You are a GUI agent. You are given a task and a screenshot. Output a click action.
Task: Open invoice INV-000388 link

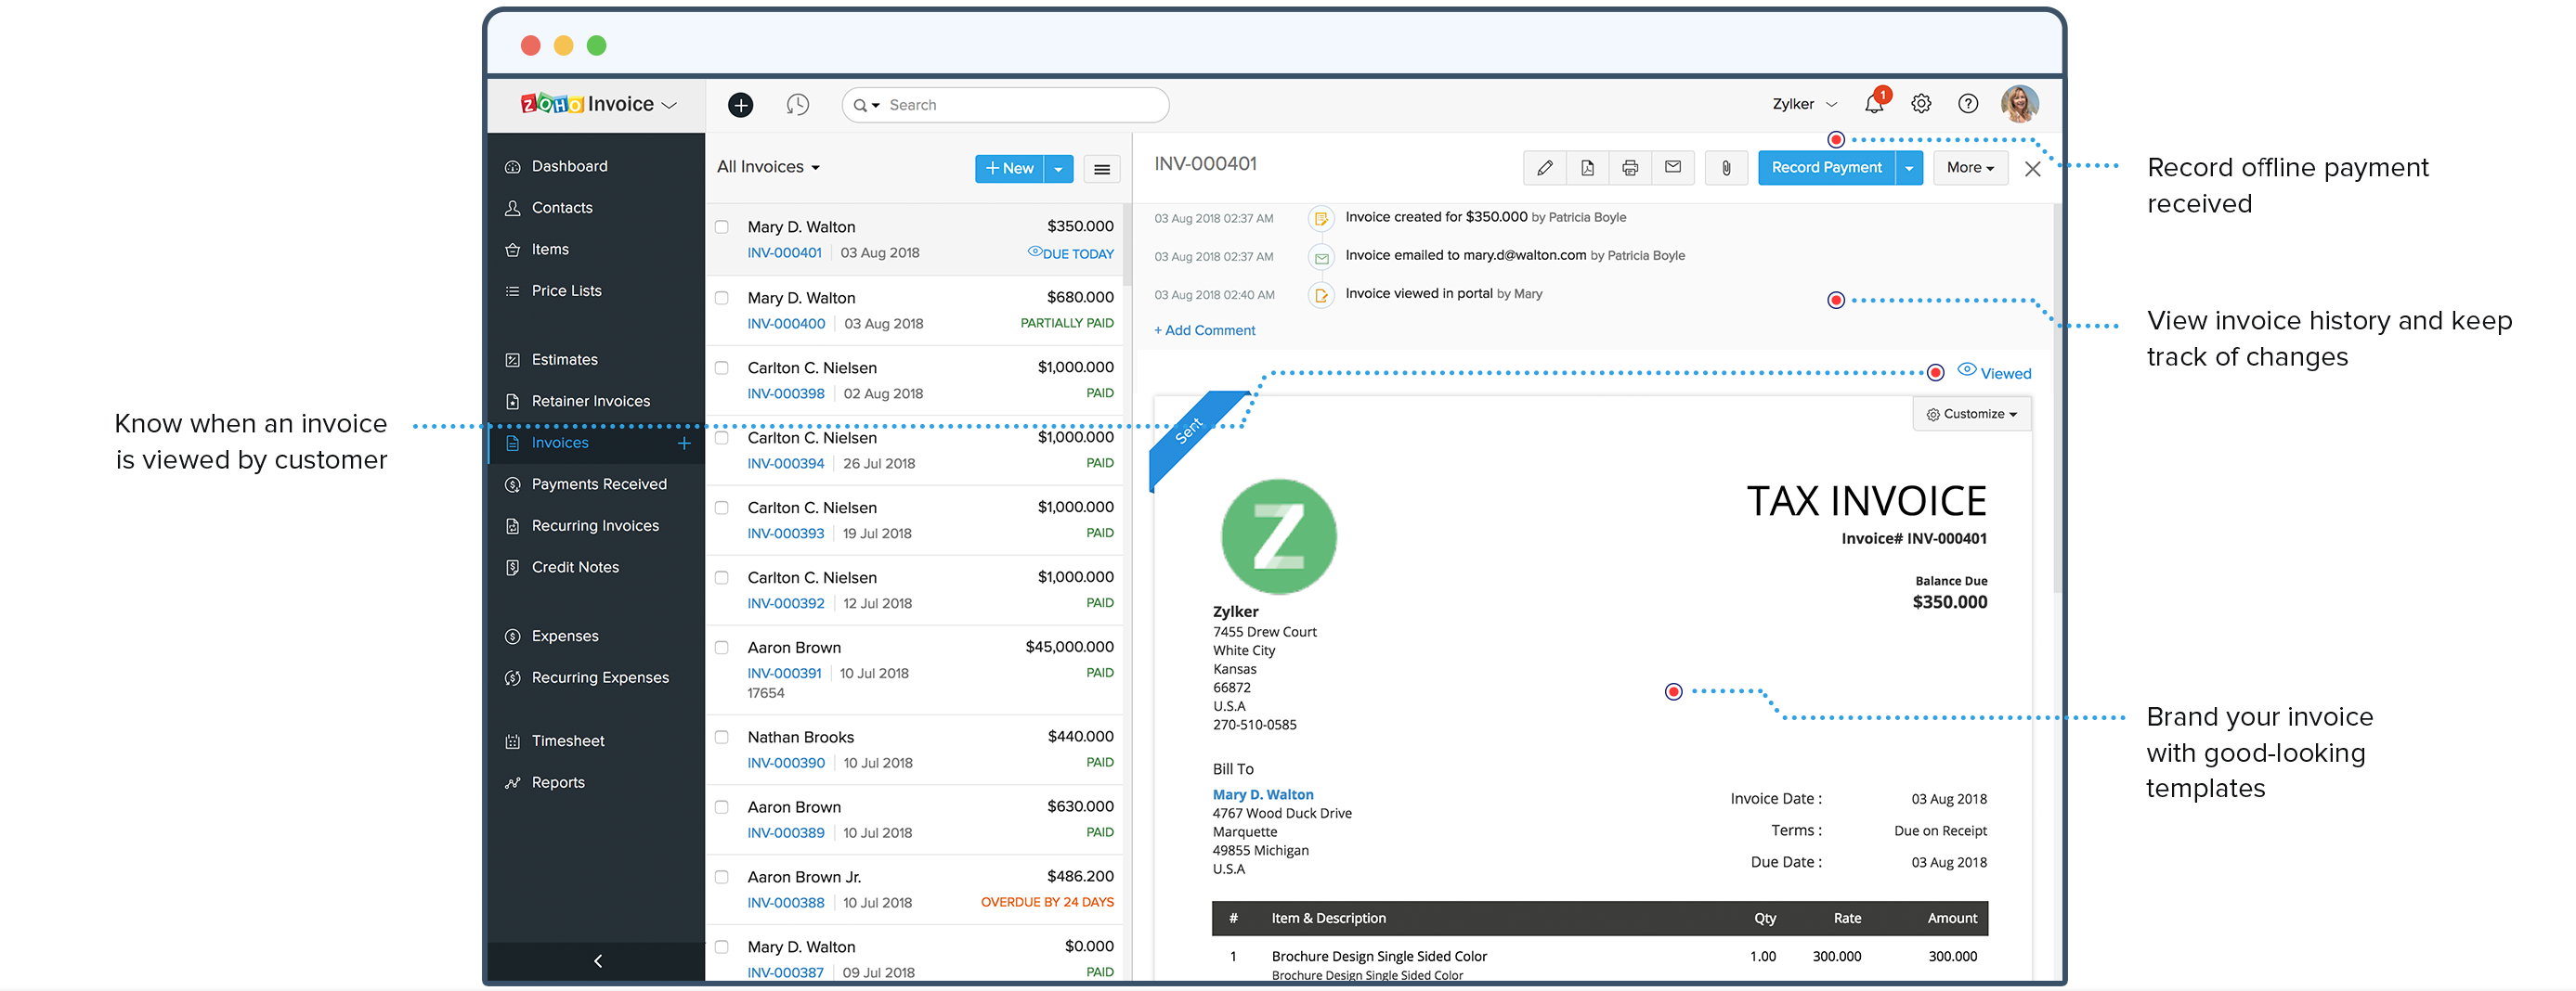(x=786, y=903)
